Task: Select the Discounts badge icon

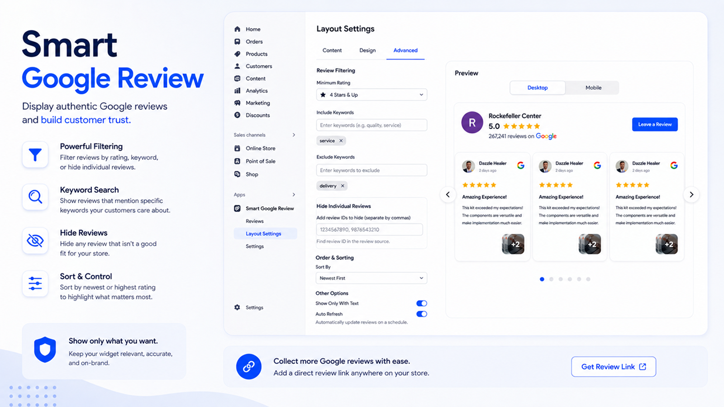Action: coord(237,115)
